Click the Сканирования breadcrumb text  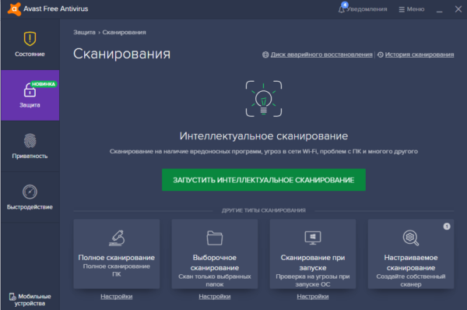pyautogui.click(x=125, y=32)
